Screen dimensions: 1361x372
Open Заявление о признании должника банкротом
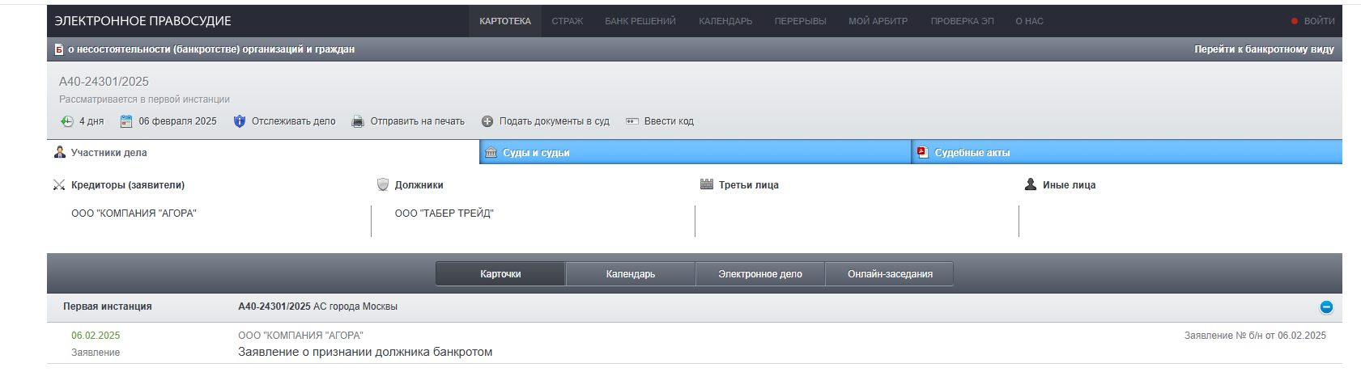pyautogui.click(x=365, y=352)
